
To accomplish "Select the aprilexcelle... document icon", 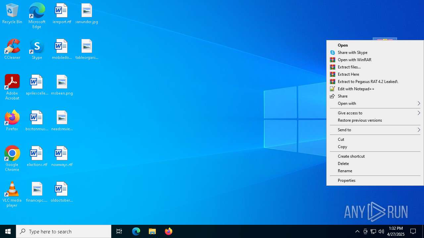I will [37, 85].
